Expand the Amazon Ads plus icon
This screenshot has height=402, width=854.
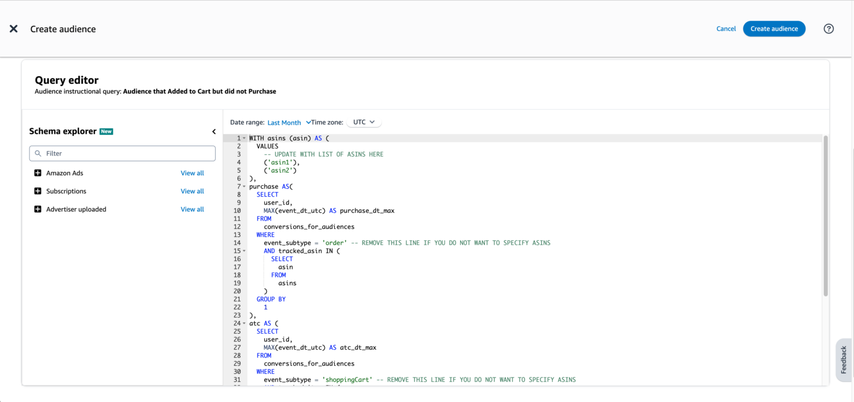(38, 173)
